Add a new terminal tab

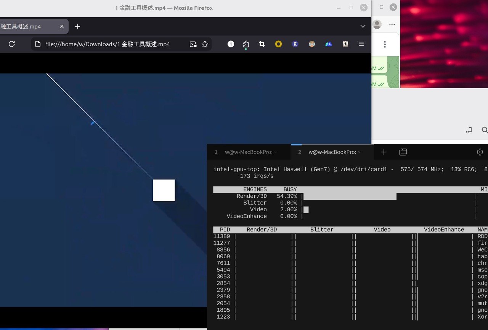coord(384,152)
